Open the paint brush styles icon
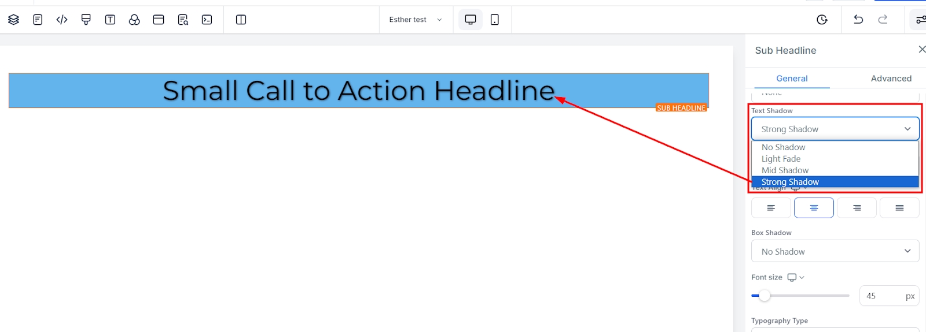The width and height of the screenshot is (926, 332). [x=86, y=20]
